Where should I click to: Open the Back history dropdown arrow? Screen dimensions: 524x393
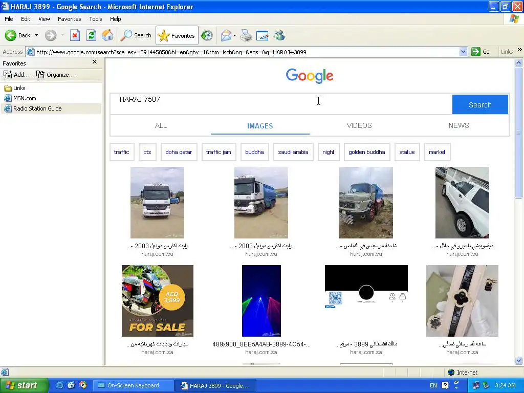tap(36, 35)
